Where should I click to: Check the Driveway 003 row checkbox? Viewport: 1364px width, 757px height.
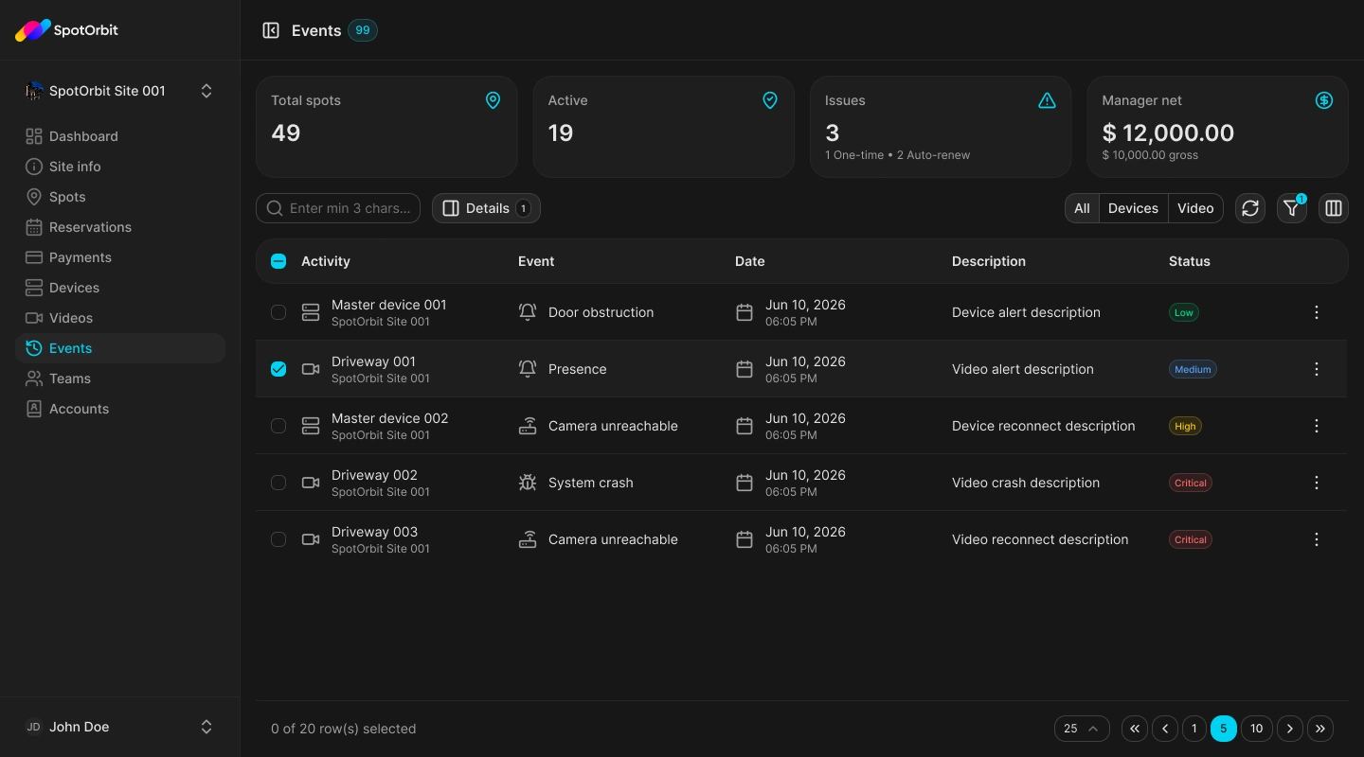click(278, 539)
